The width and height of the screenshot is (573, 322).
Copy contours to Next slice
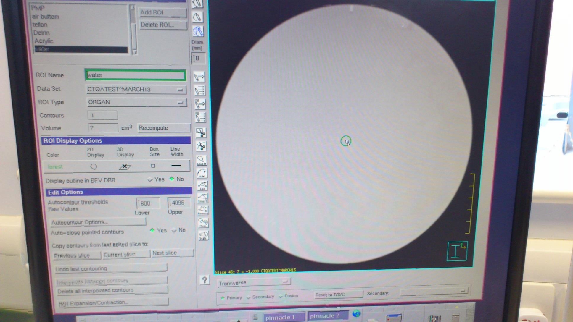point(173,253)
